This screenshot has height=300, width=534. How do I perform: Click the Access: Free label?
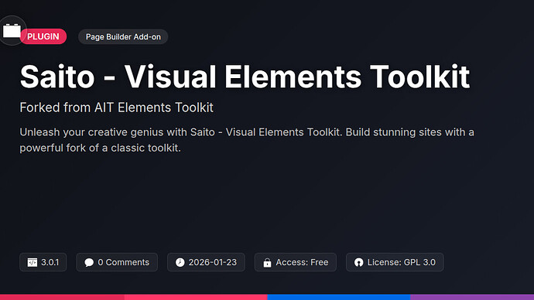coord(302,262)
